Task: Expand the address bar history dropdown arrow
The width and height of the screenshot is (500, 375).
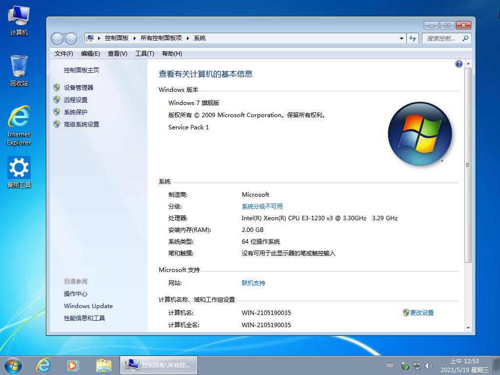Action: click(x=401, y=39)
